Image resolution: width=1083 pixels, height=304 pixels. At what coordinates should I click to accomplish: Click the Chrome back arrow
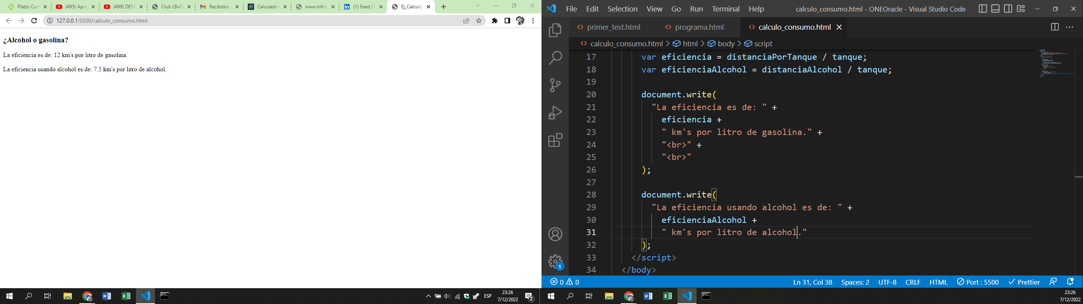pos(8,21)
